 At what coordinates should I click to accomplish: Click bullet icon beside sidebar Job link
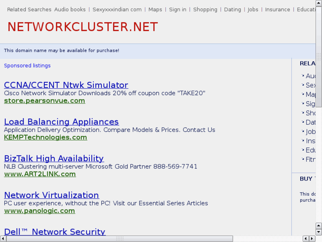(303, 131)
